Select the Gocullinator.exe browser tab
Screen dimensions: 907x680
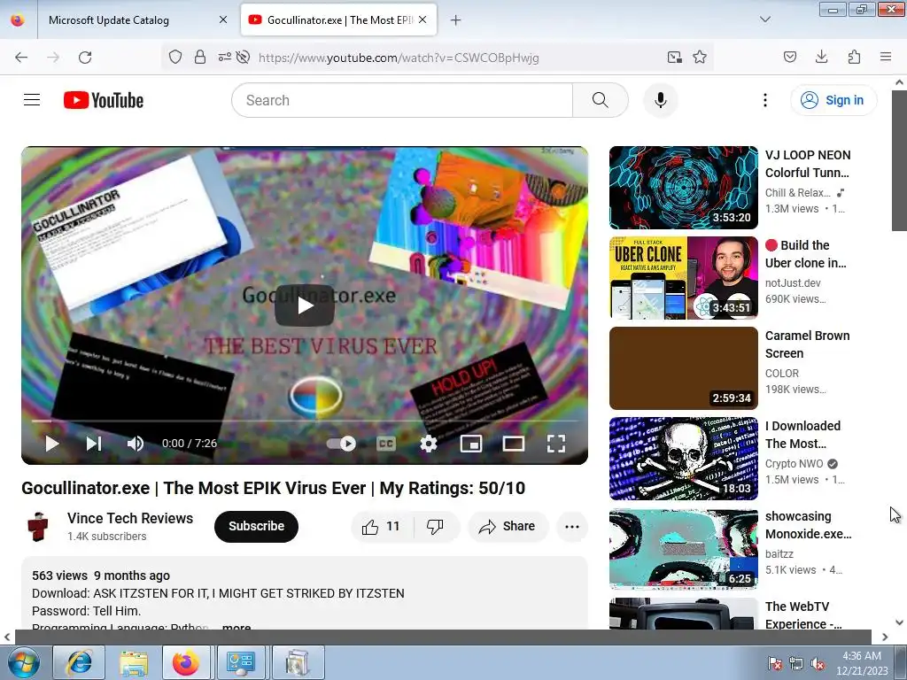pyautogui.click(x=337, y=20)
